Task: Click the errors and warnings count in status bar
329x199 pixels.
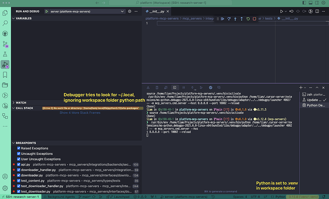Action: click(140, 197)
